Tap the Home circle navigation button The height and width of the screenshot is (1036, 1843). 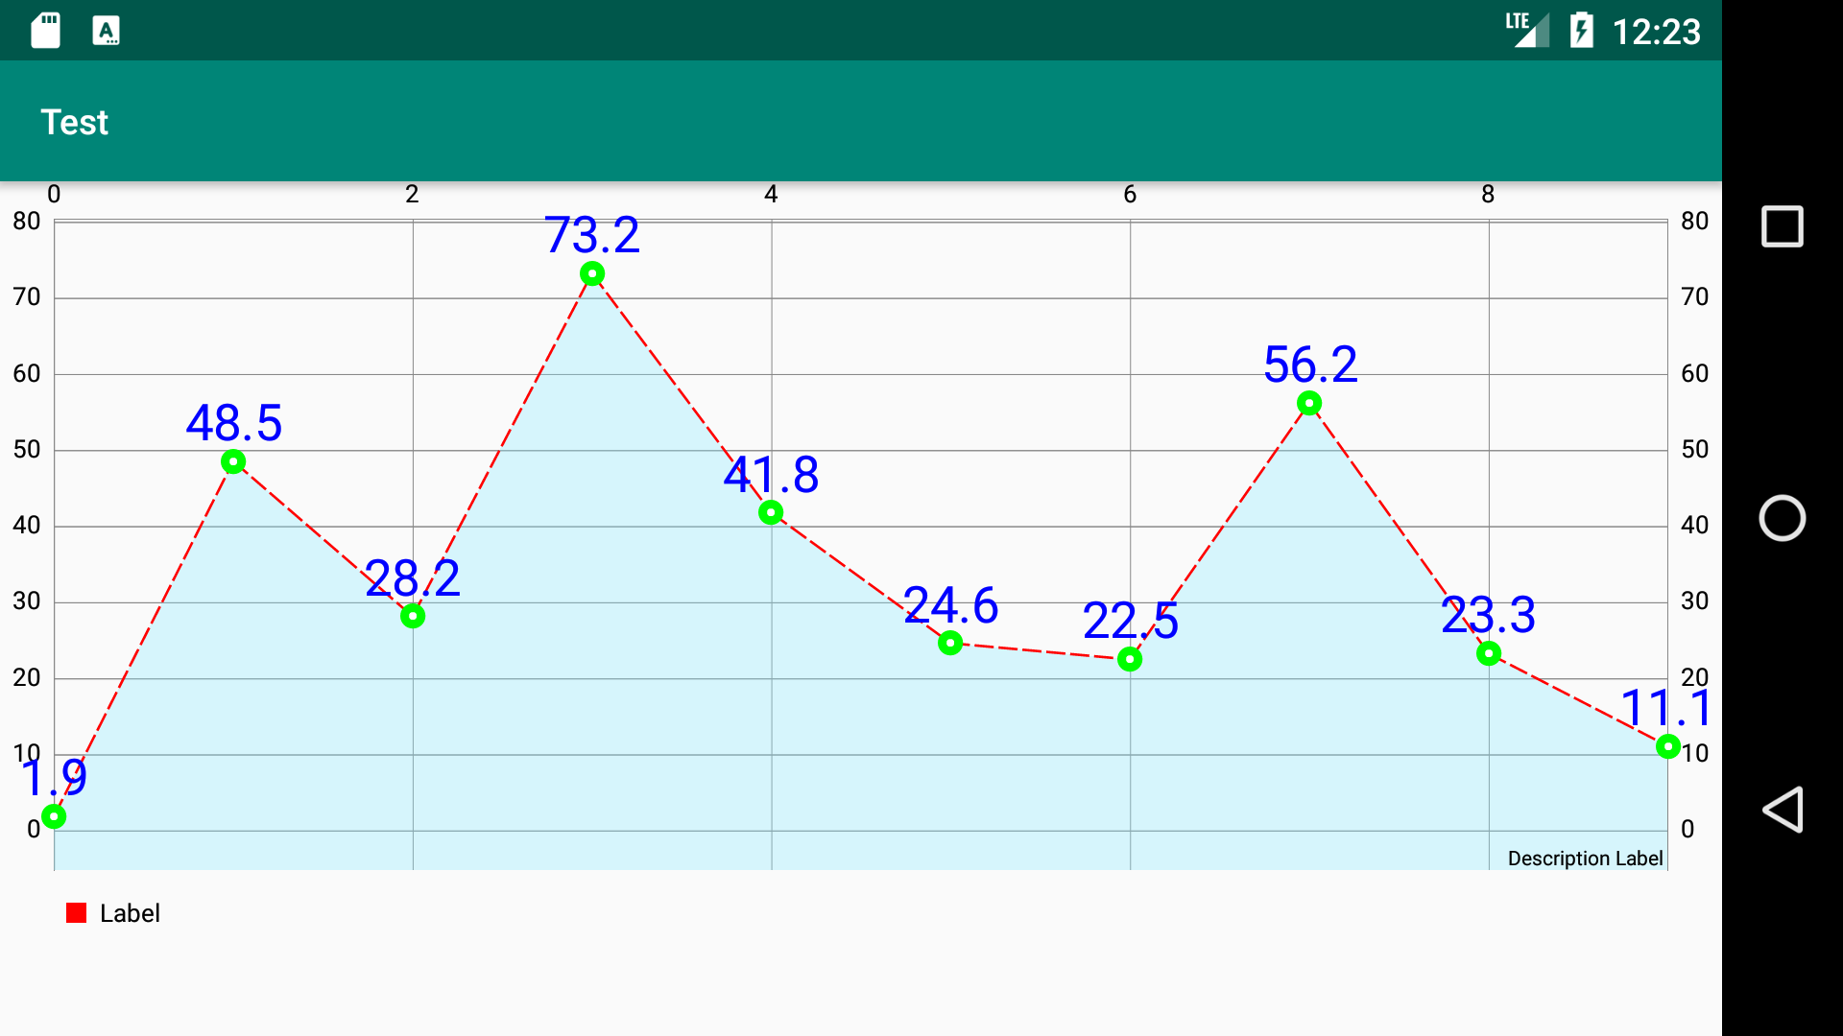point(1783,518)
